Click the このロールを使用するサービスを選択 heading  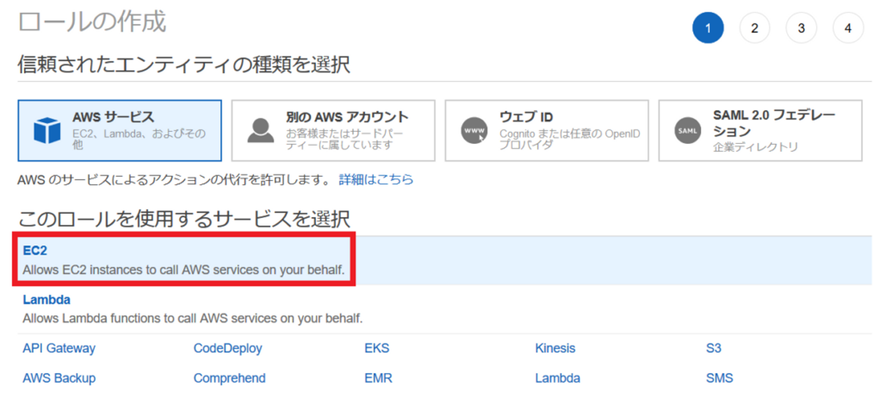tap(184, 219)
